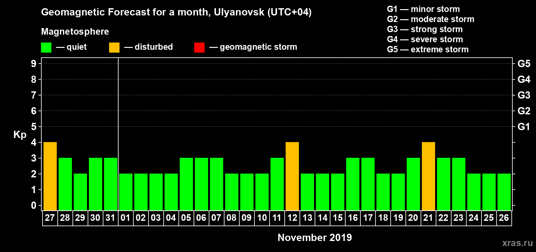Click the green bar for day 20
The image size is (536, 252).
click(413, 184)
